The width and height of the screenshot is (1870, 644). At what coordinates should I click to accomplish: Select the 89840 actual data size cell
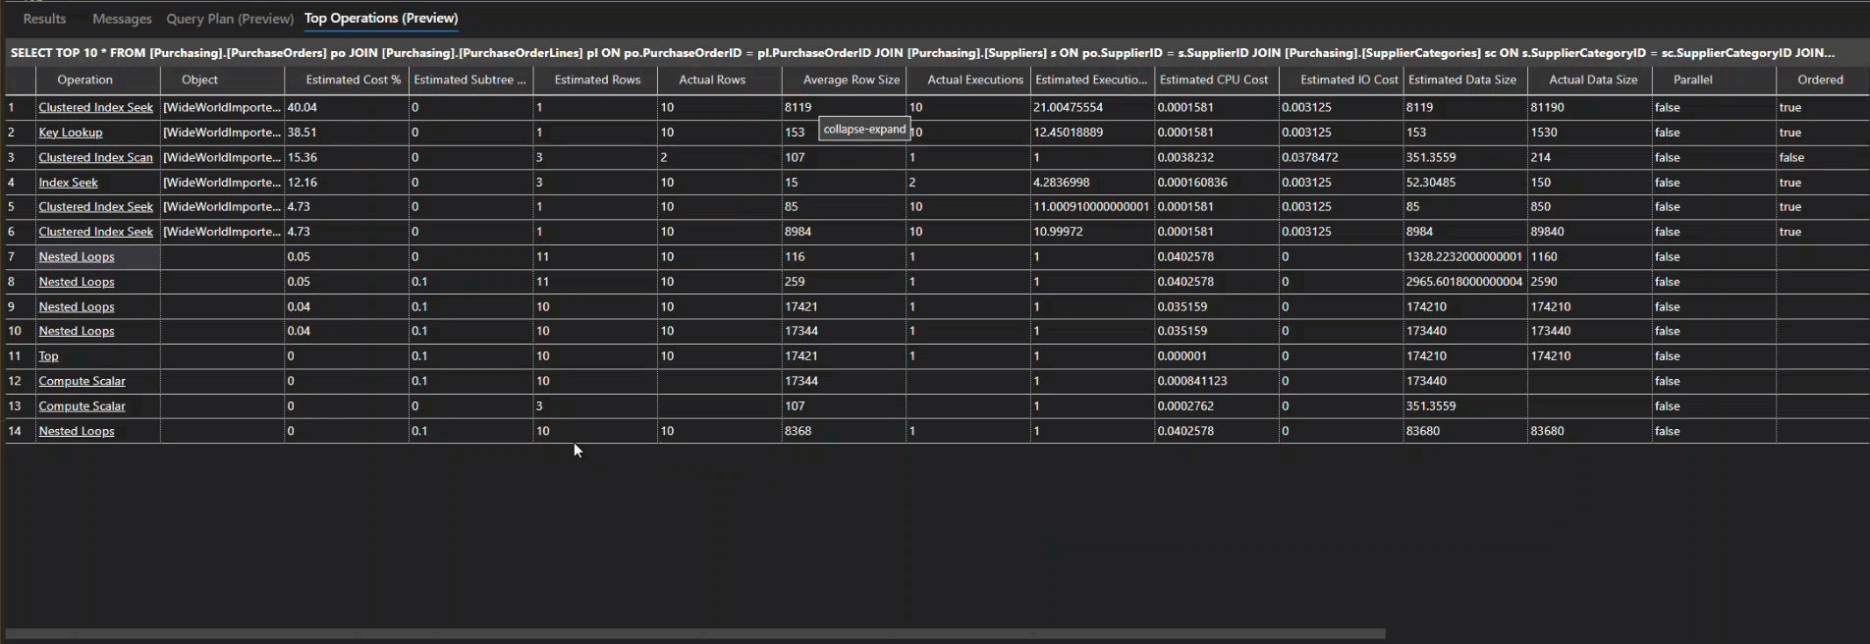pos(1590,232)
